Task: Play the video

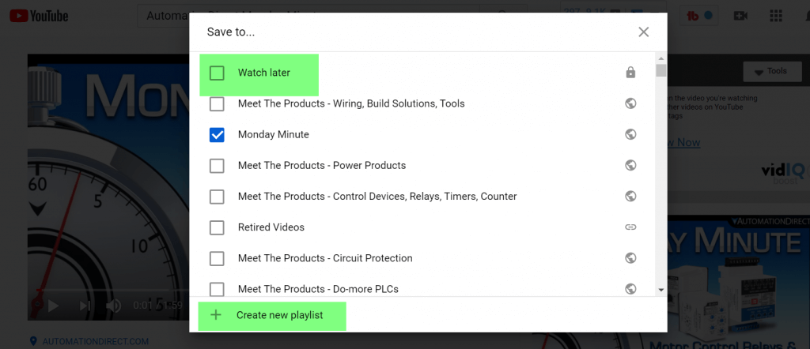Action: point(53,306)
